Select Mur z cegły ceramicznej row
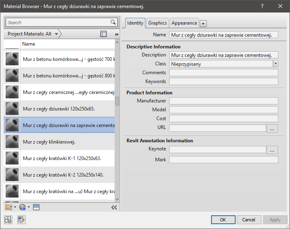 pos(59,92)
